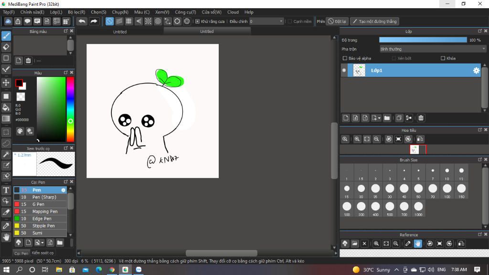Open the Lớp(L) menu
This screenshot has width=489, height=275.
tap(56, 12)
